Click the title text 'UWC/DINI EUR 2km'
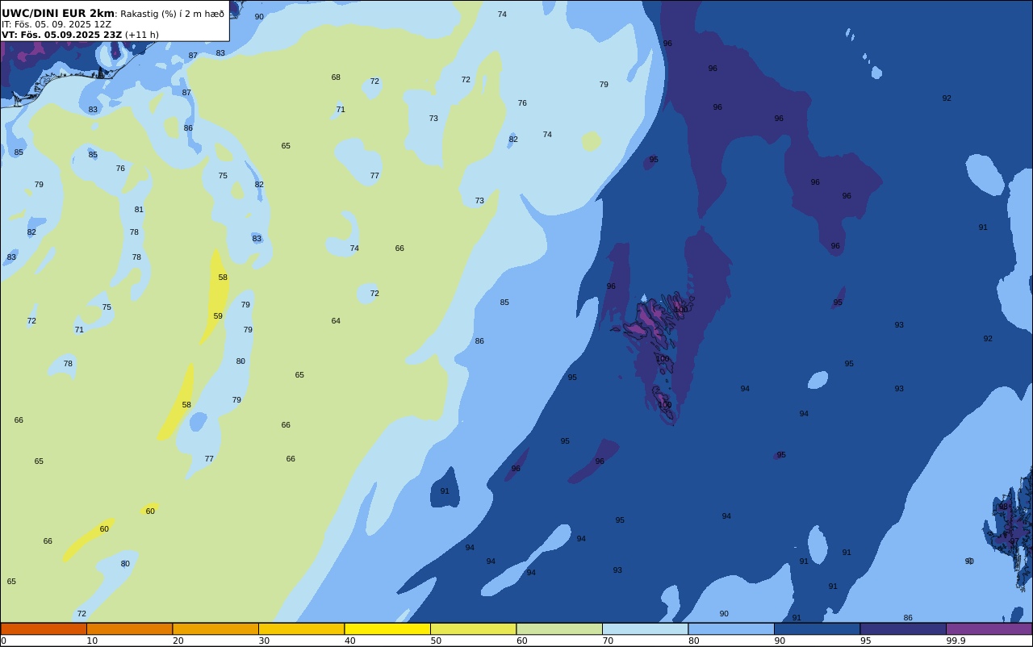The height and width of the screenshot is (647, 1033). click(58, 14)
